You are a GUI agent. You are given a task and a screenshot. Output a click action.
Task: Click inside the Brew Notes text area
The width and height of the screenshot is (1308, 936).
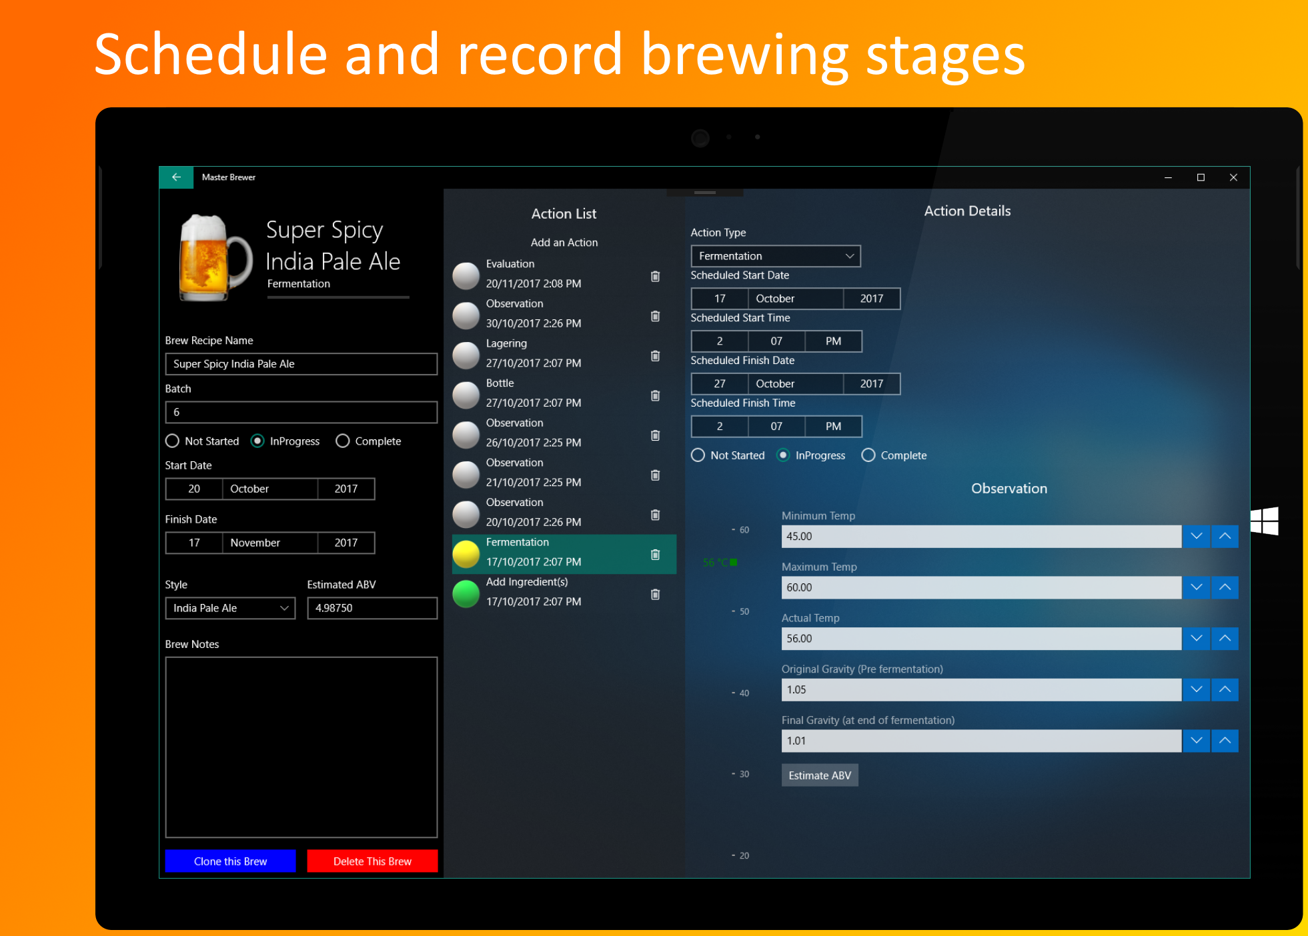[301, 747]
